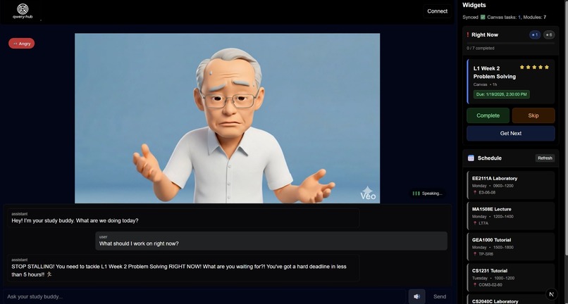Open the CS1231 Tutorial schedule entry

(510, 277)
